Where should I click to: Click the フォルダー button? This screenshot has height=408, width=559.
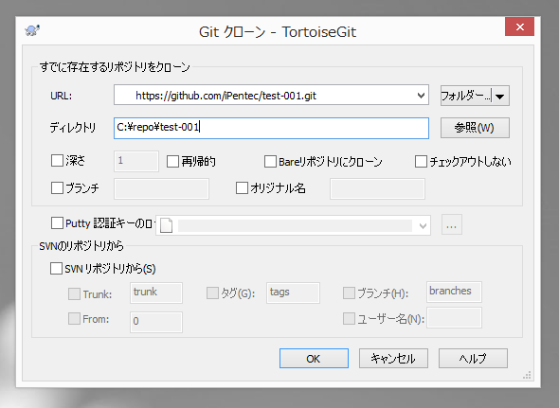tap(466, 96)
